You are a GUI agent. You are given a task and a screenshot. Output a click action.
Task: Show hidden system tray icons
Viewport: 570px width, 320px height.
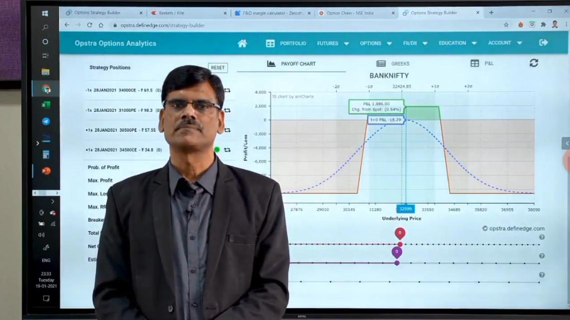click(x=53, y=201)
